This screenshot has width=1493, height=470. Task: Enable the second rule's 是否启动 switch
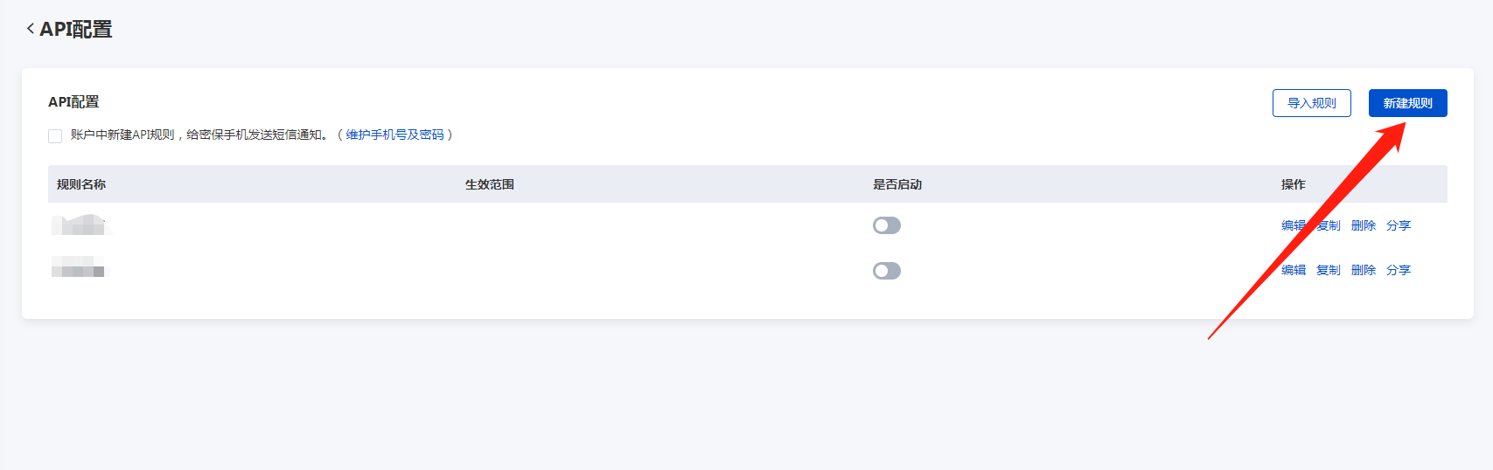click(886, 271)
